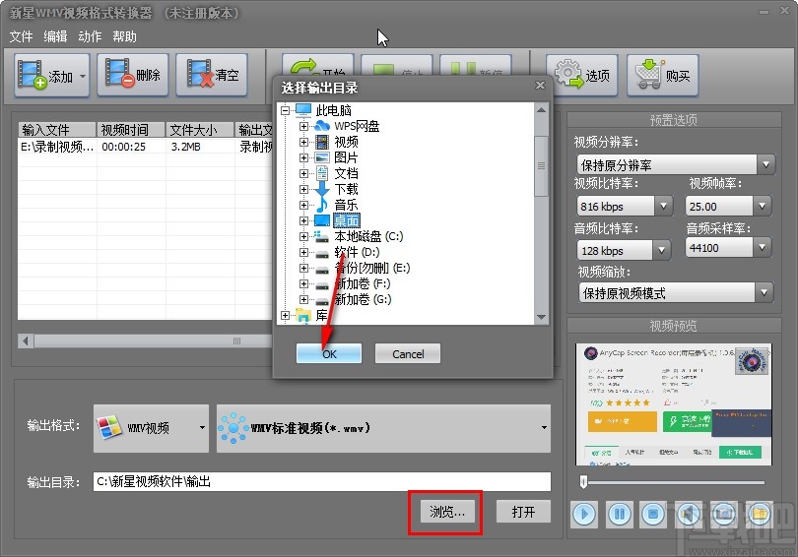Select 备份[勿删] (E:) drive

click(372, 268)
